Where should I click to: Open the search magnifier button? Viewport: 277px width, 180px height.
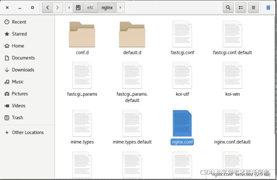pos(228,7)
